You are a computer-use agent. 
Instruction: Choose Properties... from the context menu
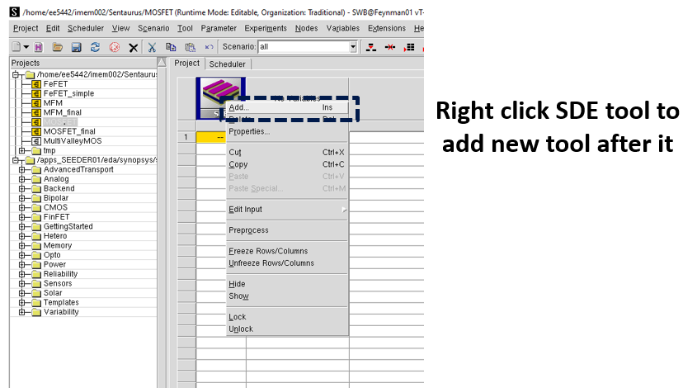pos(249,131)
